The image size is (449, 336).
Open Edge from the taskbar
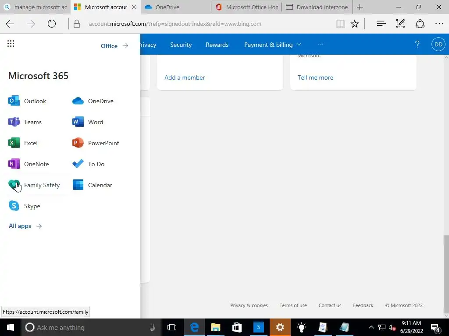194,327
